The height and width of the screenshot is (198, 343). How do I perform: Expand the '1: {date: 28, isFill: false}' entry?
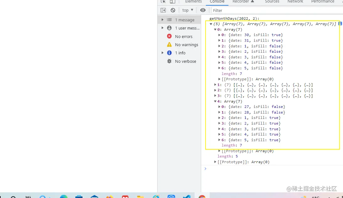click(219, 112)
